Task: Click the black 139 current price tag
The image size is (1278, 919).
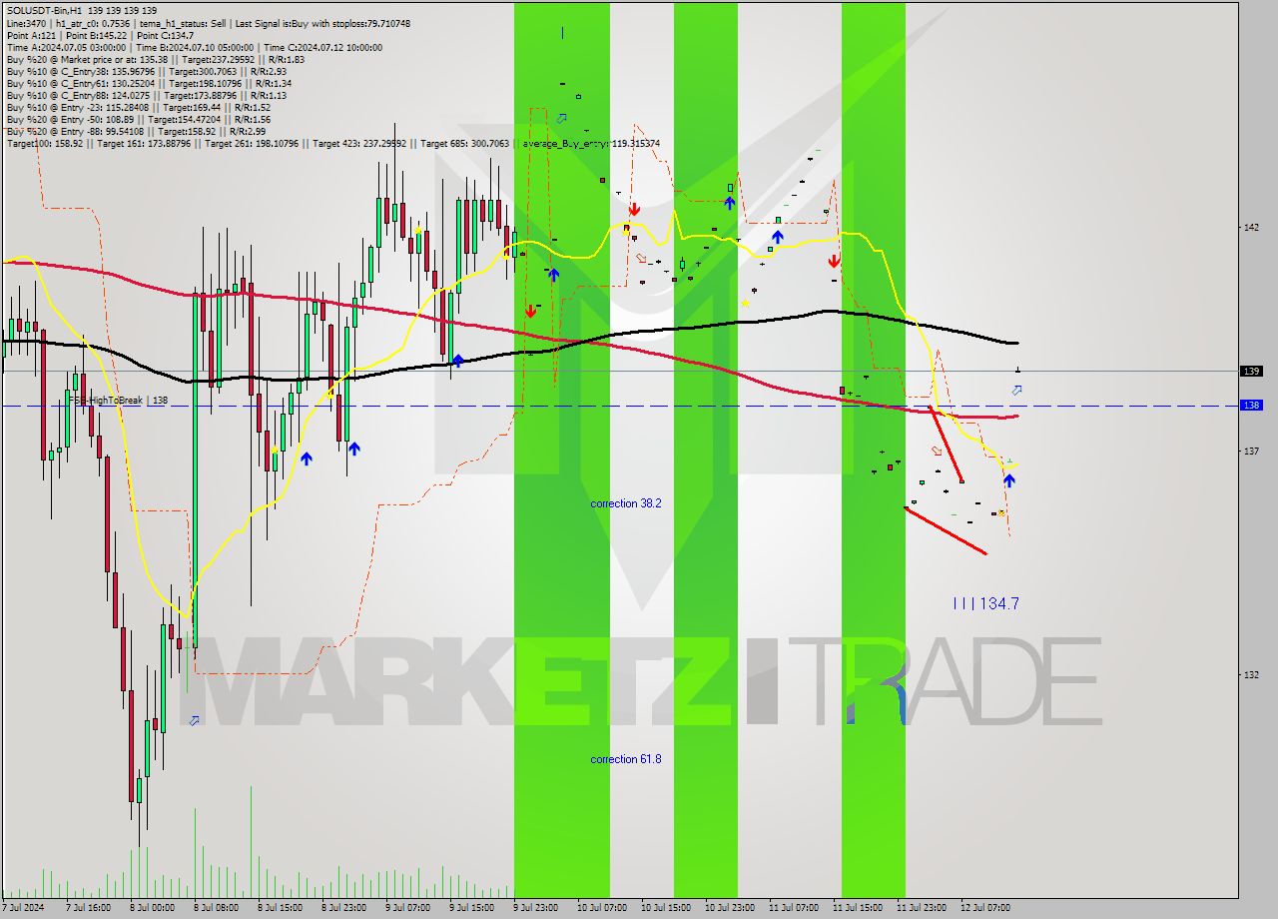Action: pos(1251,371)
